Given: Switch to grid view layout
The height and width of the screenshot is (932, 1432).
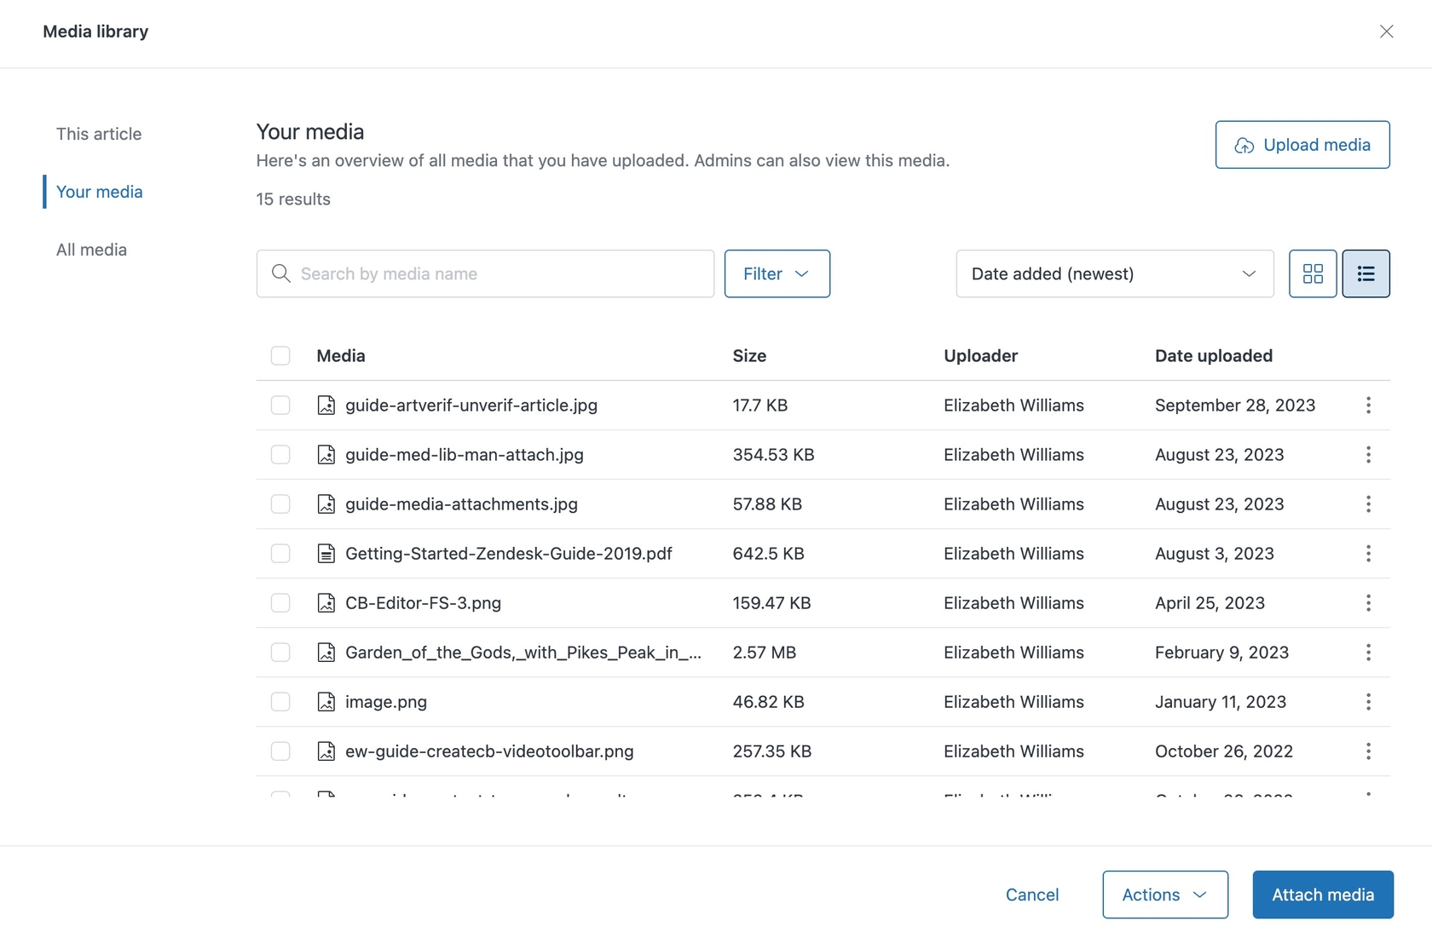Looking at the screenshot, I should coord(1312,273).
